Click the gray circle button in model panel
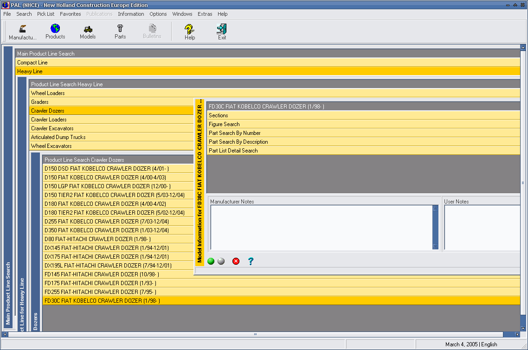Viewport: 528px width, 350px height. (221, 261)
